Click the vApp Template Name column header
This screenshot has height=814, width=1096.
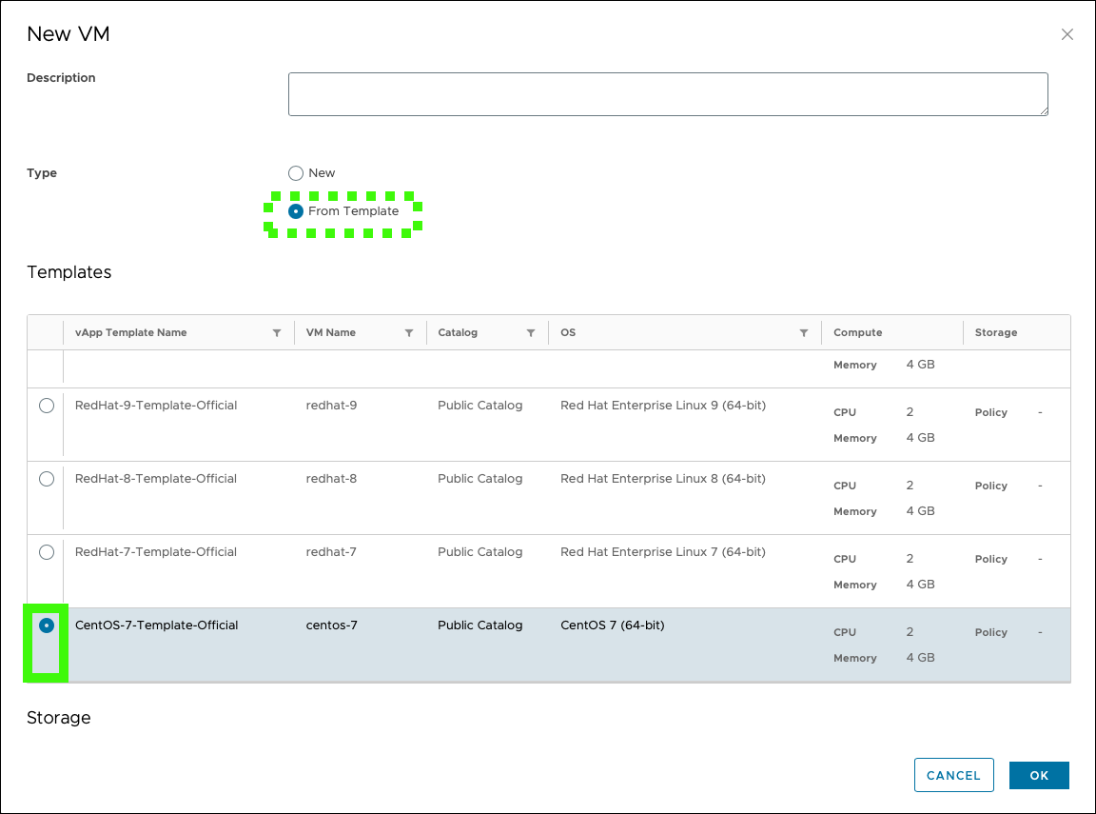coord(130,333)
